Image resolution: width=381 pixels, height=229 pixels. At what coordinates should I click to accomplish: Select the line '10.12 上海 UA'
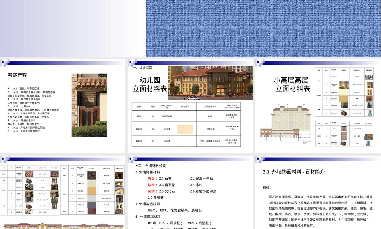21,106
